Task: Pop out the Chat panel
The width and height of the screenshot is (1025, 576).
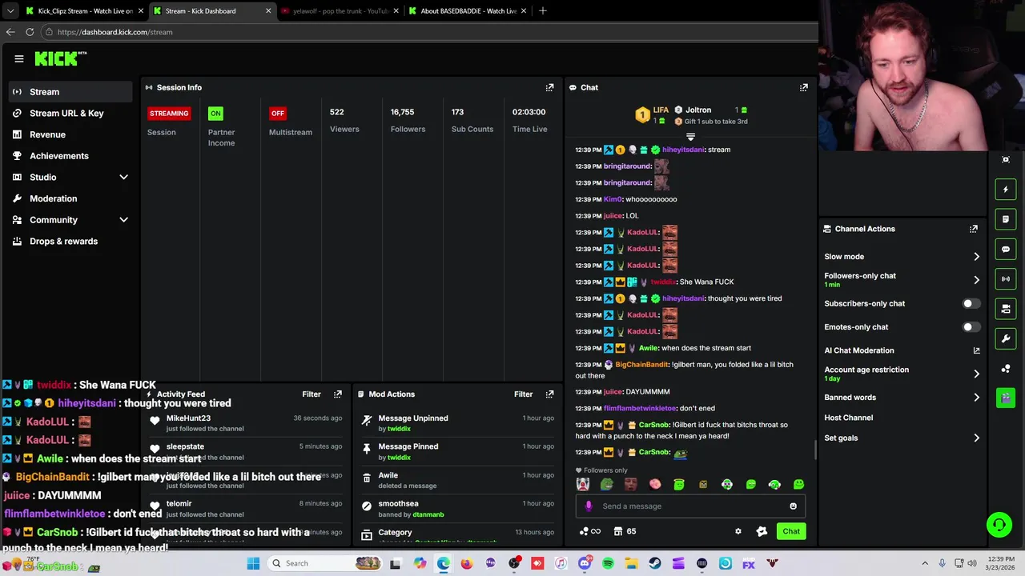Action: coord(804,87)
